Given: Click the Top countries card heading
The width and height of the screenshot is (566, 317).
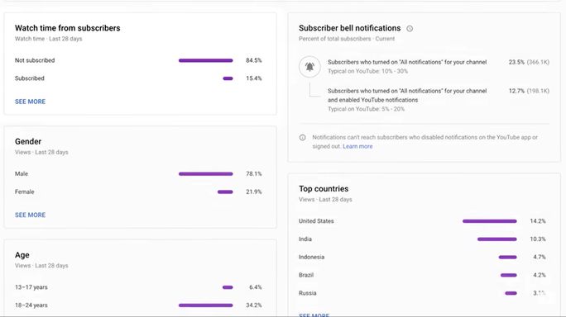Looking at the screenshot, I should coord(324,189).
